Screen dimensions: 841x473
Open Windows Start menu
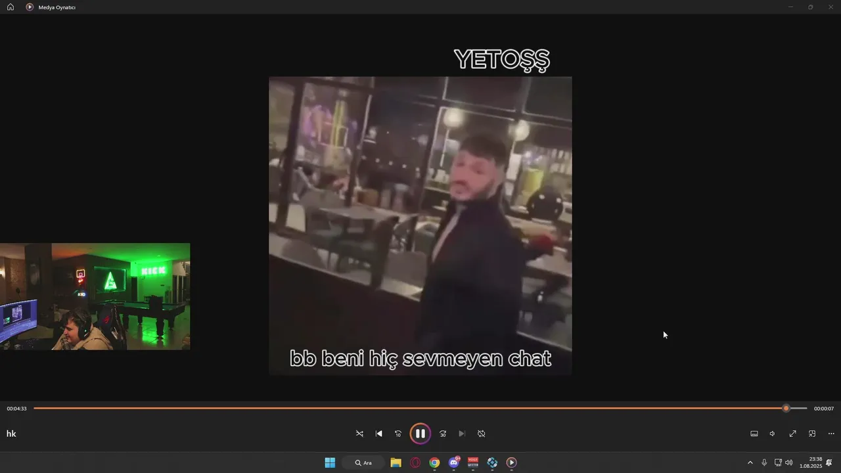click(x=330, y=462)
